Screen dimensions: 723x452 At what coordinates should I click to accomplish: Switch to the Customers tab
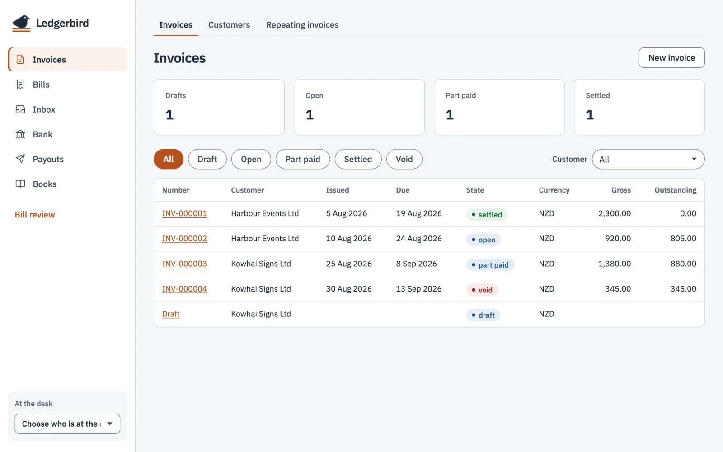coord(229,25)
